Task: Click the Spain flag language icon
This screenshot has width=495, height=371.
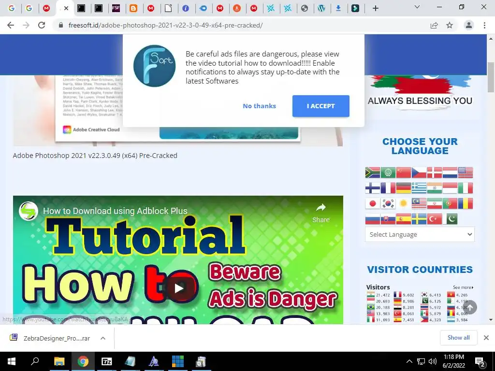Action: (404, 219)
